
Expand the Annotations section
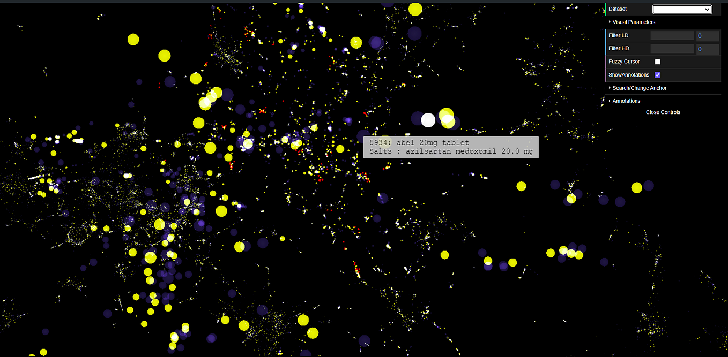626,101
